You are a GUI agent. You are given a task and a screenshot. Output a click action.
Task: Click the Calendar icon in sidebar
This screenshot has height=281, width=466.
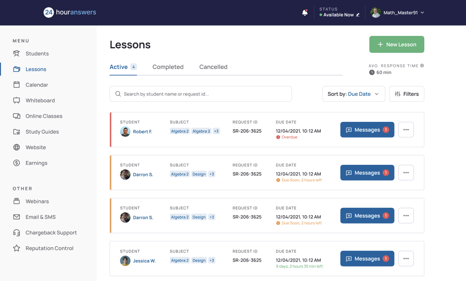point(17,85)
